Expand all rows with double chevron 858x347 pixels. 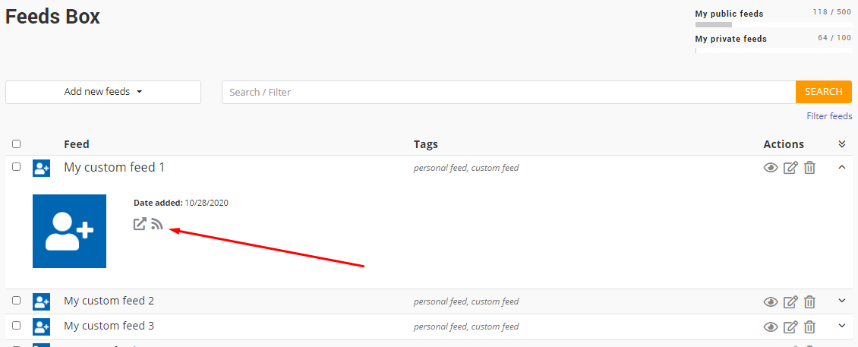[842, 144]
